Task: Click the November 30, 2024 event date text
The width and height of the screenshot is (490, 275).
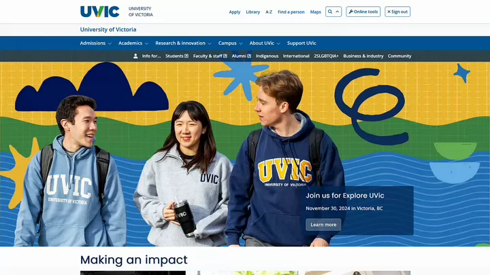Action: click(344, 208)
